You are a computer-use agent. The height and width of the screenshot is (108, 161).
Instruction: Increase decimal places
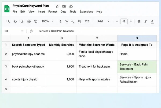pyautogui.click(x=79, y=21)
